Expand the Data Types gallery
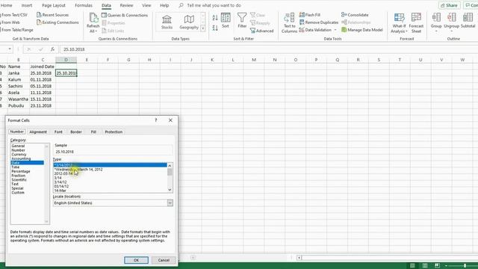Image resolution: width=478 pixels, height=269 pixels. click(203, 28)
